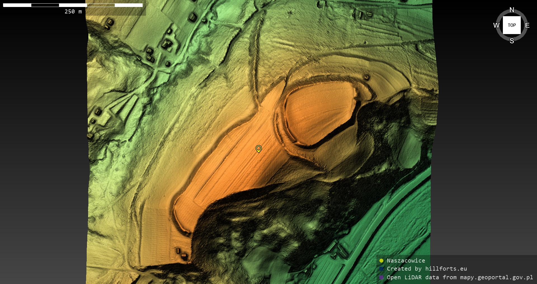The width and height of the screenshot is (537, 284).
Task: Click the E letter on the compass
Action: [x=527, y=25]
